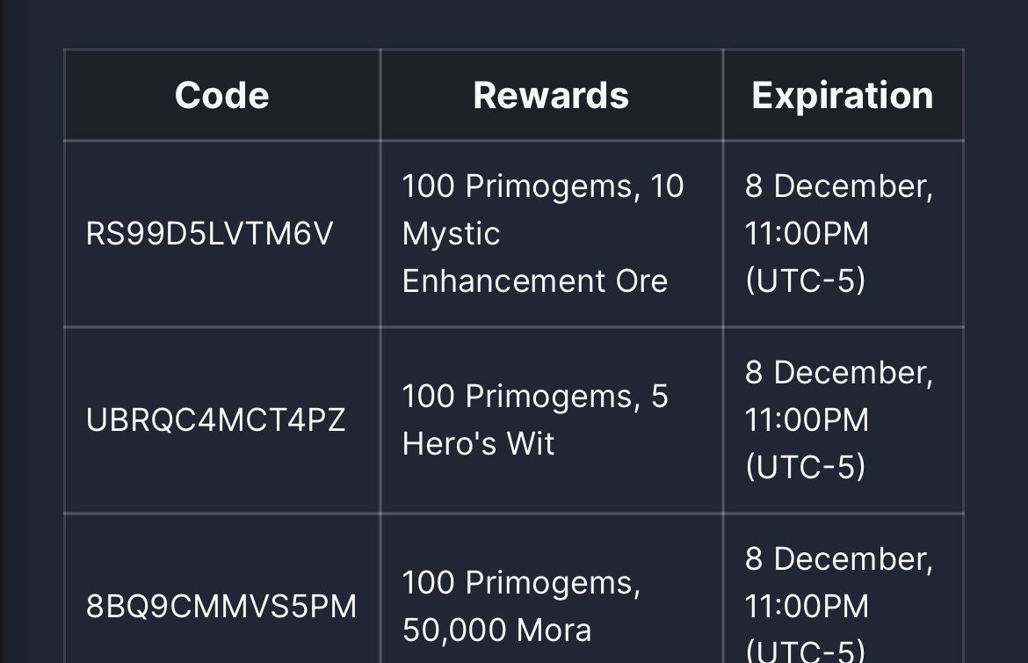Click "8 December," date in UBRQC4MCT4PZ row
The image size is (1028, 663).
838,373
